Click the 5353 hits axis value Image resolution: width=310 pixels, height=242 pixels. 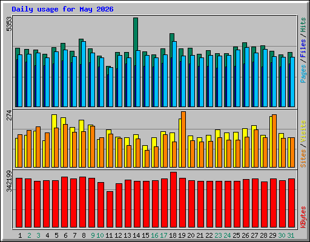pyautogui.click(x=9, y=24)
